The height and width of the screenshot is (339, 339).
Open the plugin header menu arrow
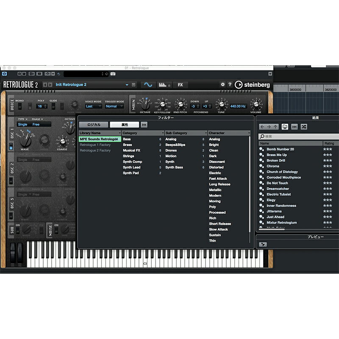point(270,74)
